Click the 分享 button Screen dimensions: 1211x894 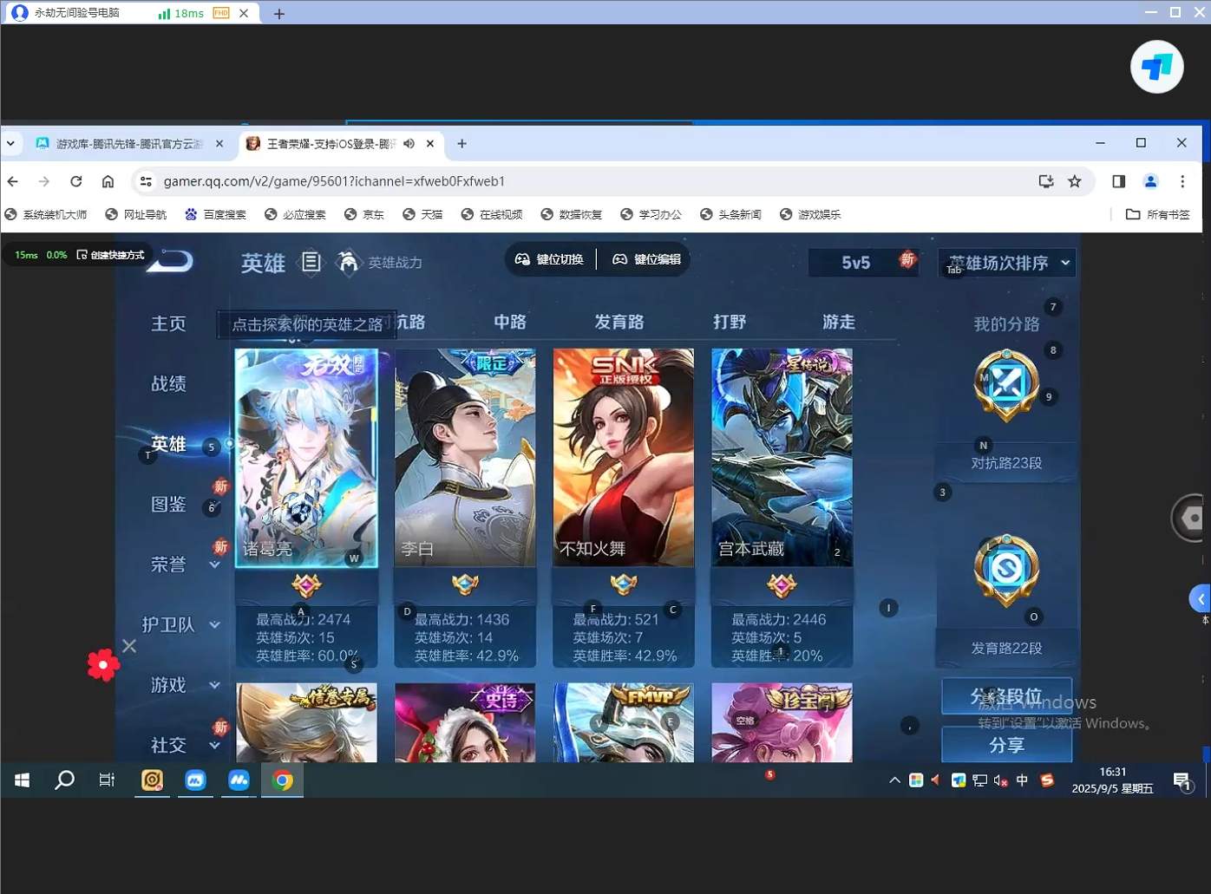1006,745
